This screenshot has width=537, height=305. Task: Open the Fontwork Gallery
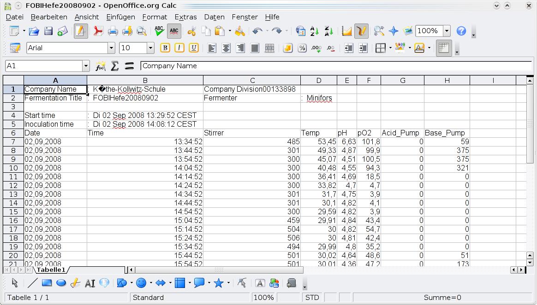click(260, 283)
